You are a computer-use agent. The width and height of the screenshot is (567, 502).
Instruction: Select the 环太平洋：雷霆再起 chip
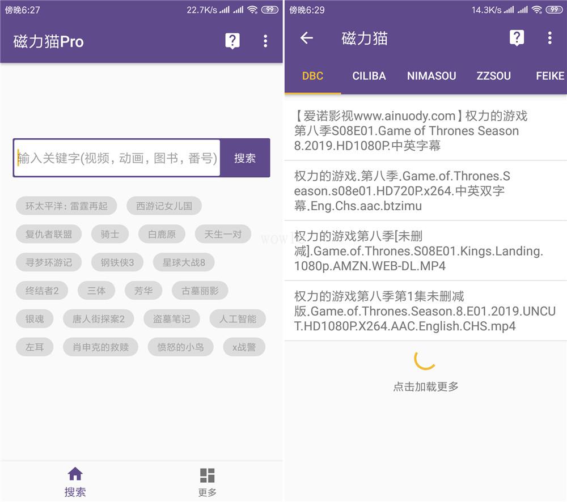pos(66,206)
